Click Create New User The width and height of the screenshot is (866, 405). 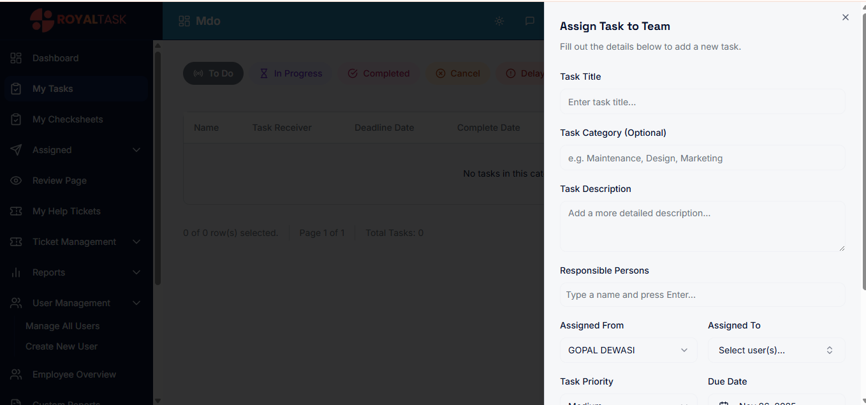click(61, 346)
